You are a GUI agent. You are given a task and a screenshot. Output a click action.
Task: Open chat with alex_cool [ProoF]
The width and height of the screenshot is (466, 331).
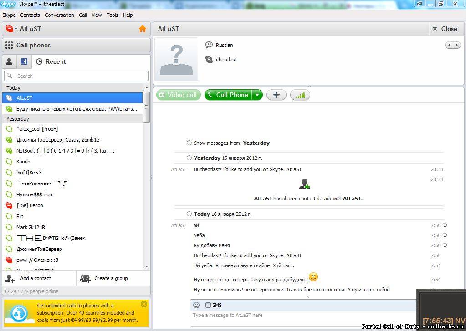point(72,129)
